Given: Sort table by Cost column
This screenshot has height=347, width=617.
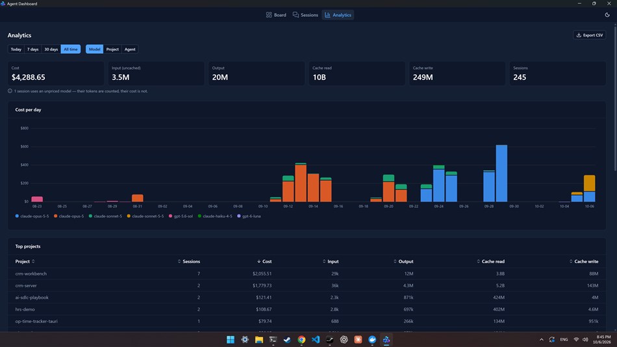Looking at the screenshot, I should [x=264, y=261].
